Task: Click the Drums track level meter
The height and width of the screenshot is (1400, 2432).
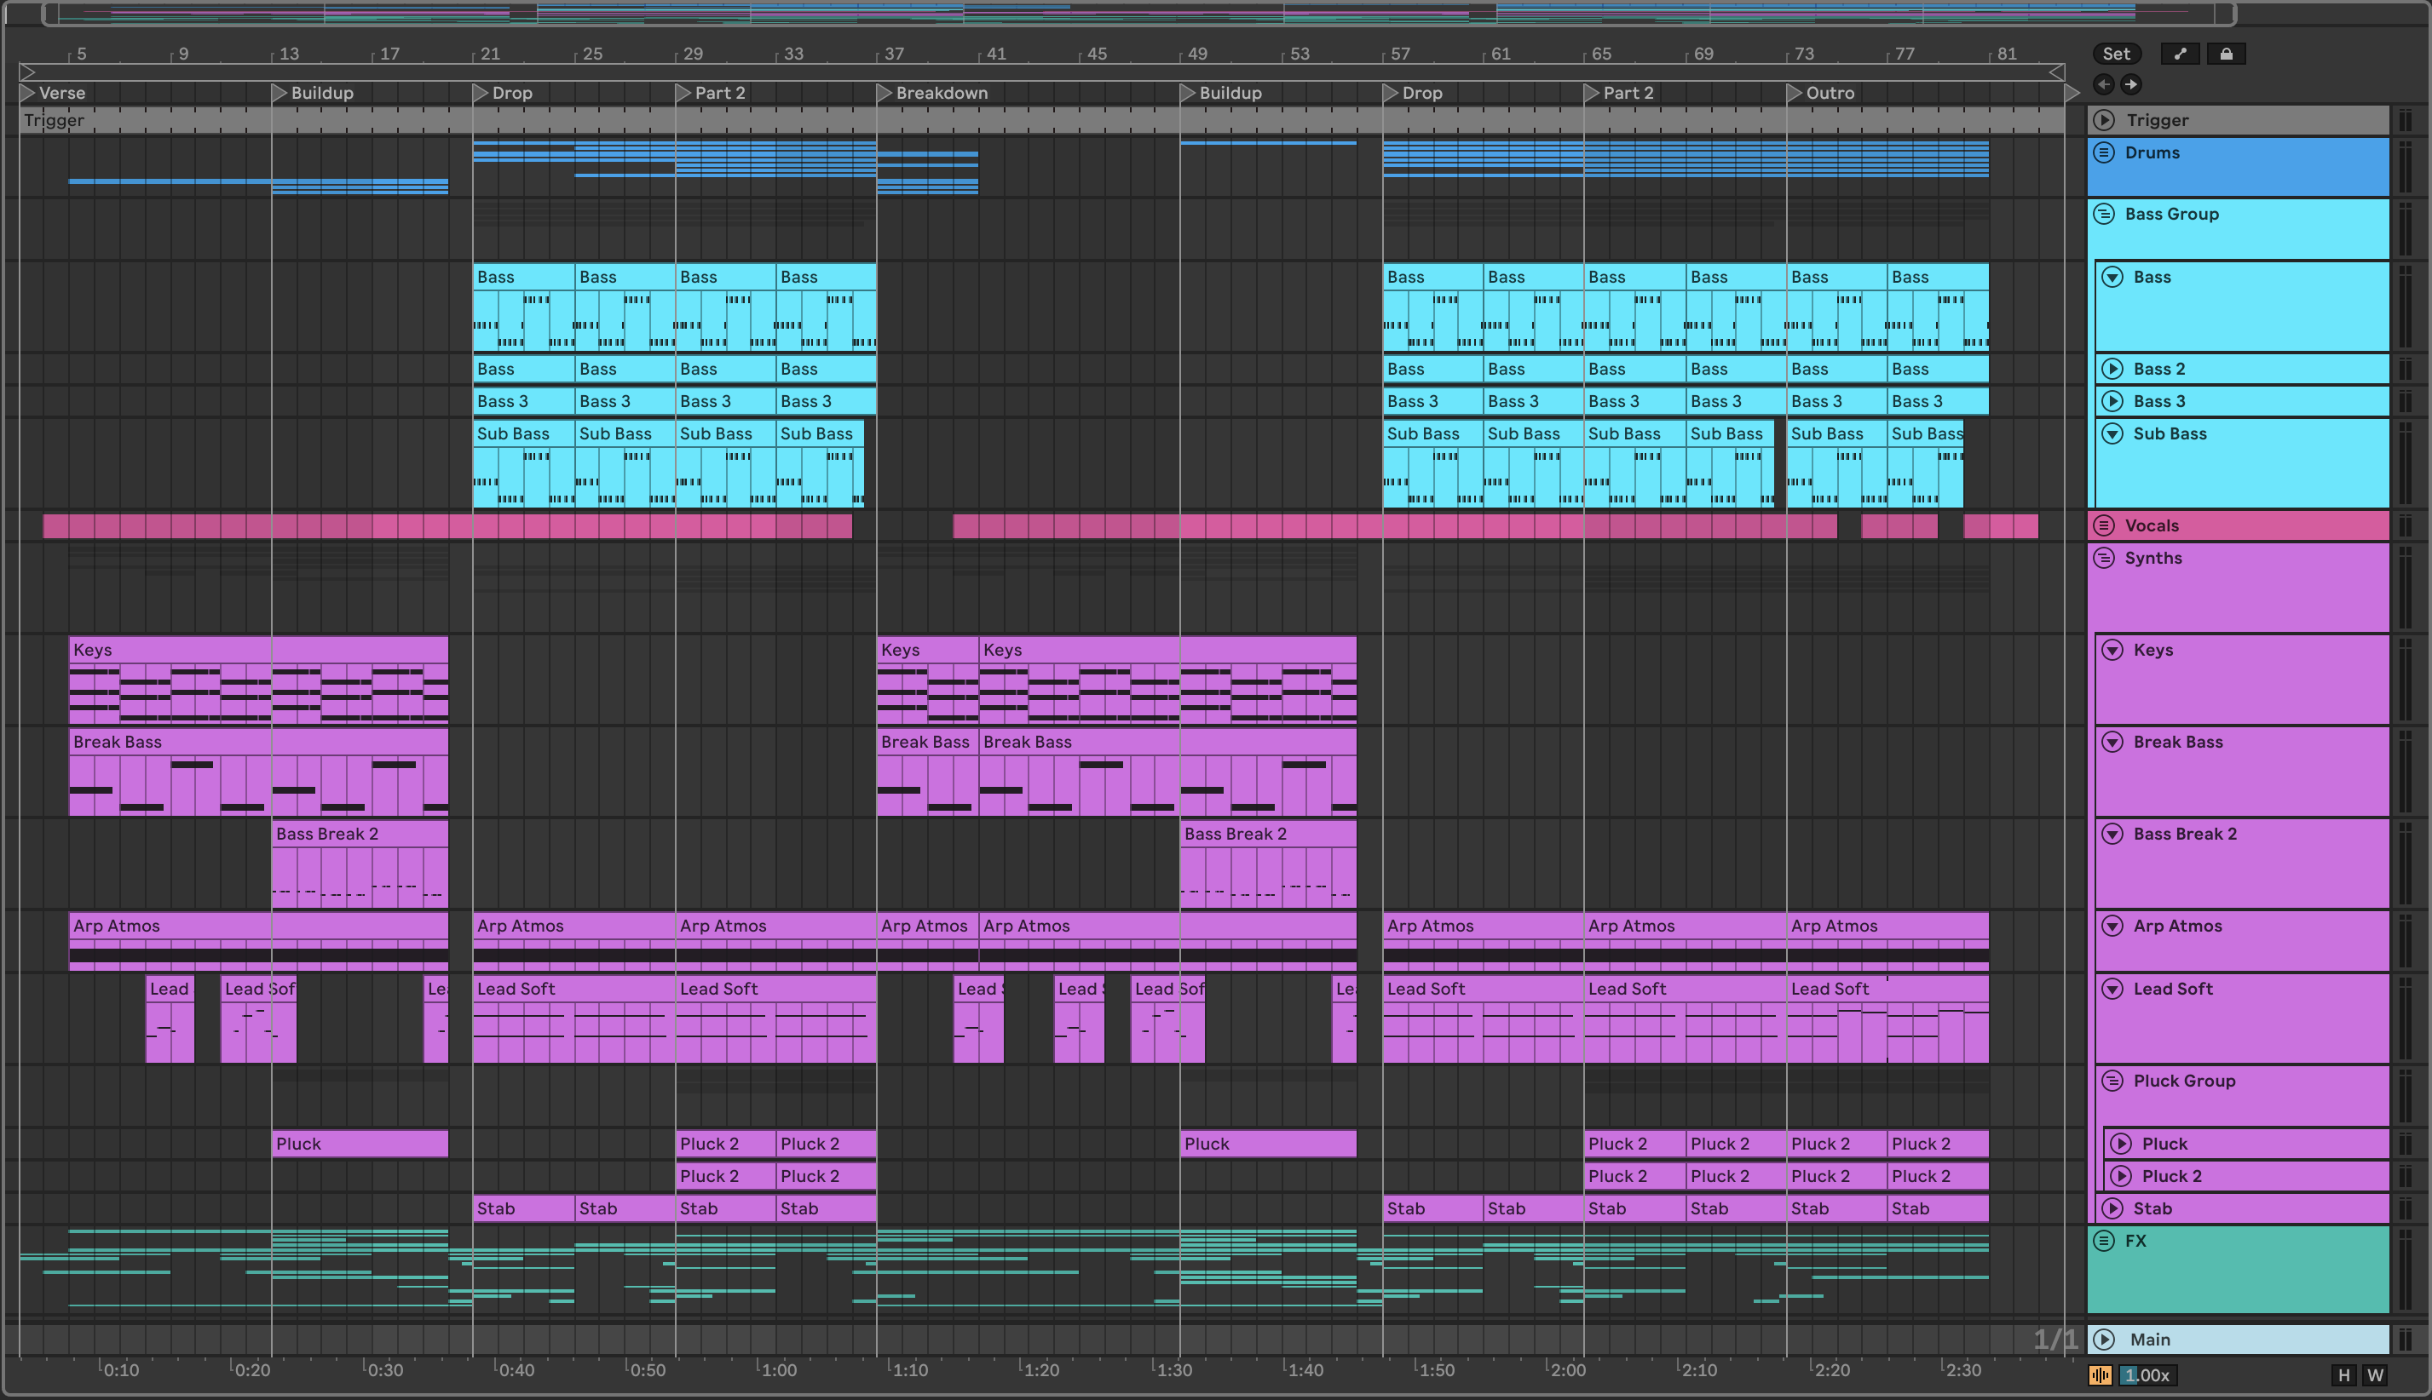Action: coord(2405,167)
